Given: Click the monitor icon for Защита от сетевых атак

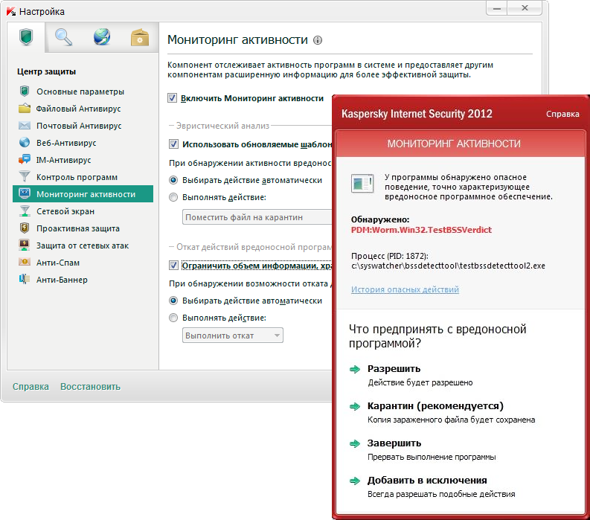Looking at the screenshot, I should click(25, 245).
